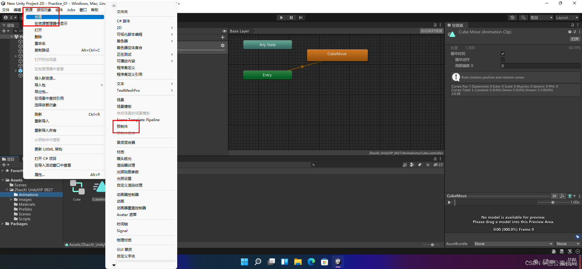Screen dimensions: 582x269
Task: Toggle the Animator panel lock icon
Action: point(435,25)
